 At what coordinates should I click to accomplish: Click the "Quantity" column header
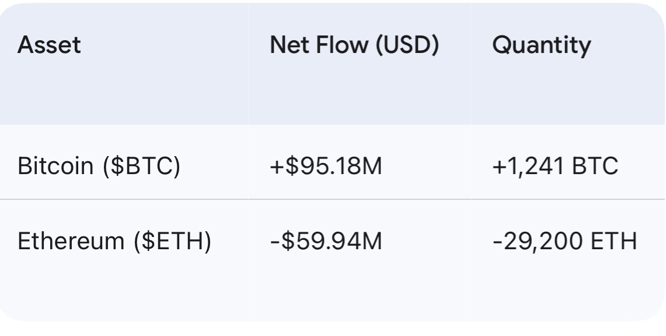click(x=541, y=45)
